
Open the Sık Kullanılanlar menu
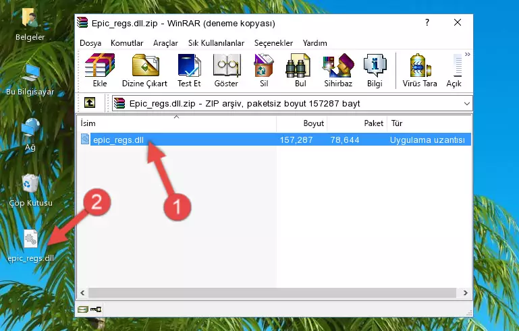tap(216, 43)
